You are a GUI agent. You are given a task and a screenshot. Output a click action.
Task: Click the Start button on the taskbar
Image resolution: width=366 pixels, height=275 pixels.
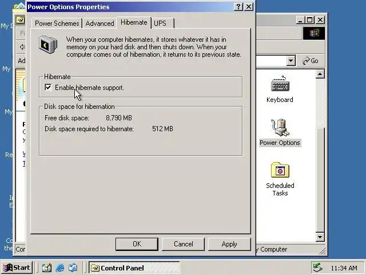[x=17, y=268]
